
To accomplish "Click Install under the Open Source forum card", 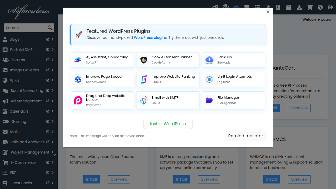I will click(x=91, y=179).
